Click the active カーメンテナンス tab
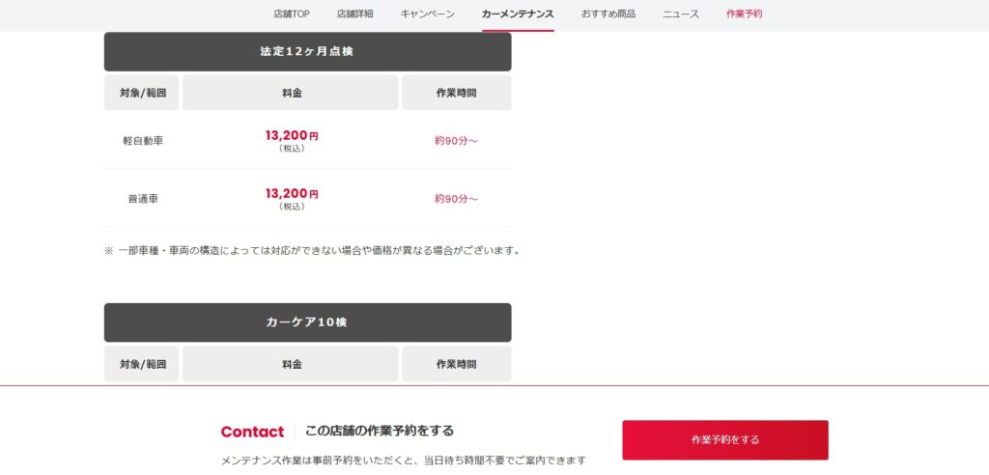This screenshot has width=989, height=475. click(x=518, y=14)
